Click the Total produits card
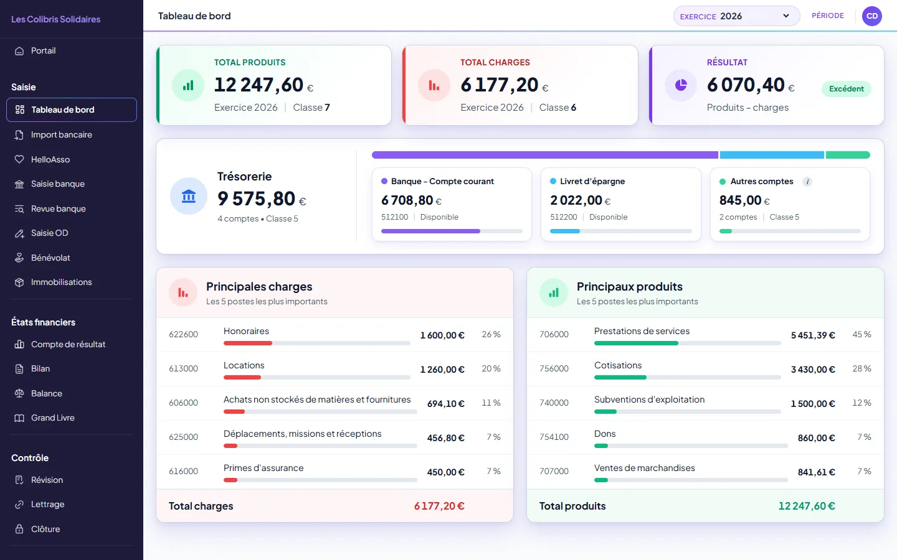Image resolution: width=897 pixels, height=560 pixels. 274,85
